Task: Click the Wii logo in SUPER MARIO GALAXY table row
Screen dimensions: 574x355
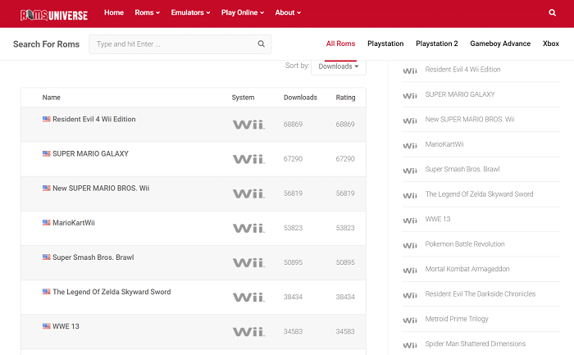Action: [x=249, y=159]
